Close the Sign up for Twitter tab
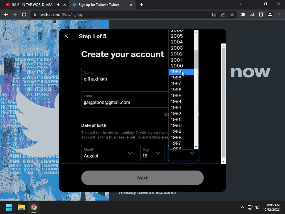Image resolution: width=285 pixels, height=214 pixels. (131, 5)
